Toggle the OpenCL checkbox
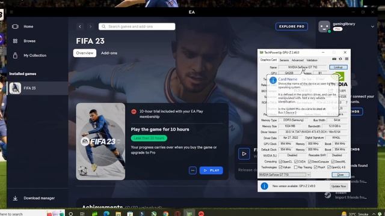Image resolution: width=385 pixels, height=216 pixels. (x=280, y=161)
